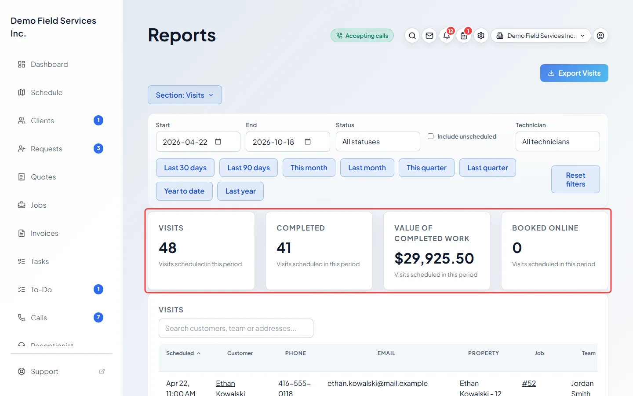Image resolution: width=633 pixels, height=396 pixels.
Task: Open the clipboard icon with 1 badge
Action: 464,36
